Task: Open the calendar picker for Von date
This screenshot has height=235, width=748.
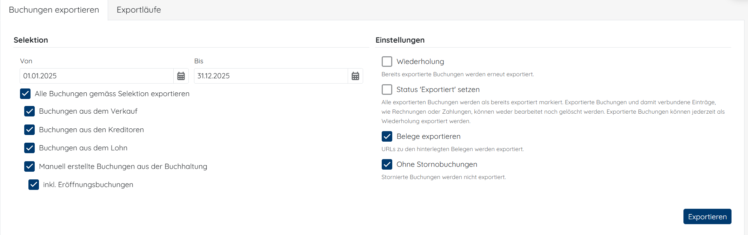Action: click(x=181, y=76)
